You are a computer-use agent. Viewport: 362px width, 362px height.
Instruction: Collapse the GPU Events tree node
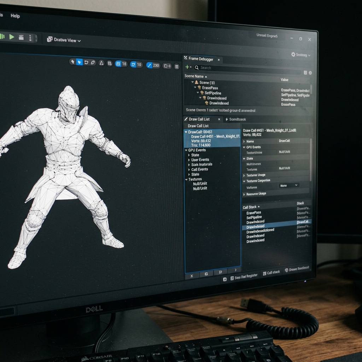point(186,150)
